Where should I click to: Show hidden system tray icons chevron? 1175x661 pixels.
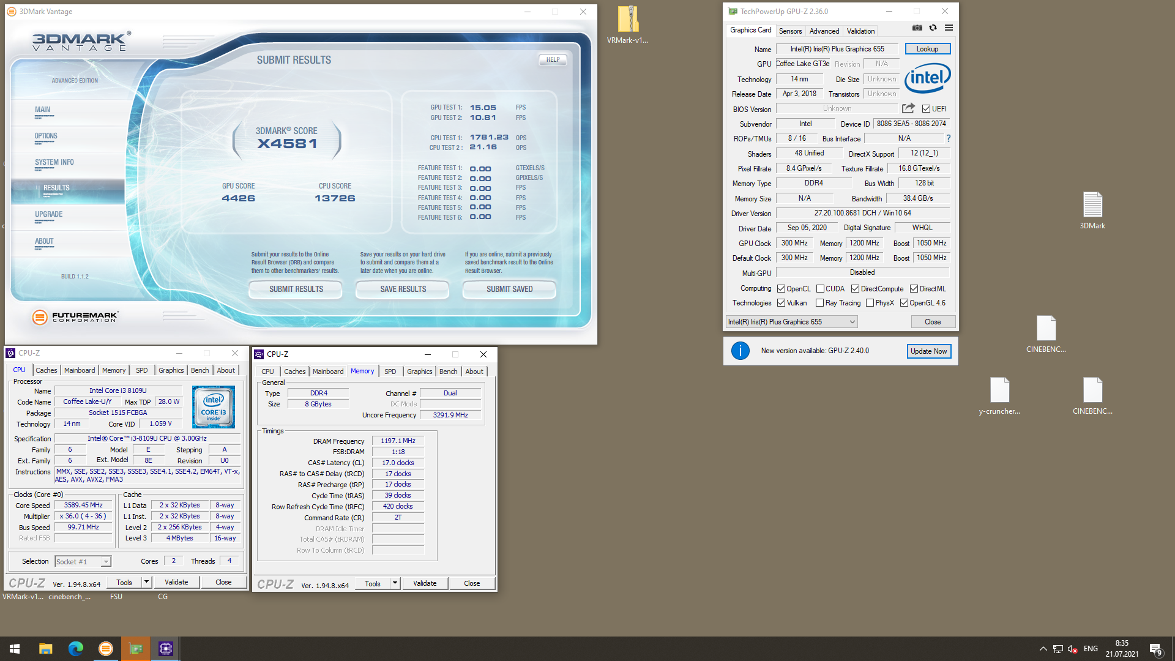1043,649
